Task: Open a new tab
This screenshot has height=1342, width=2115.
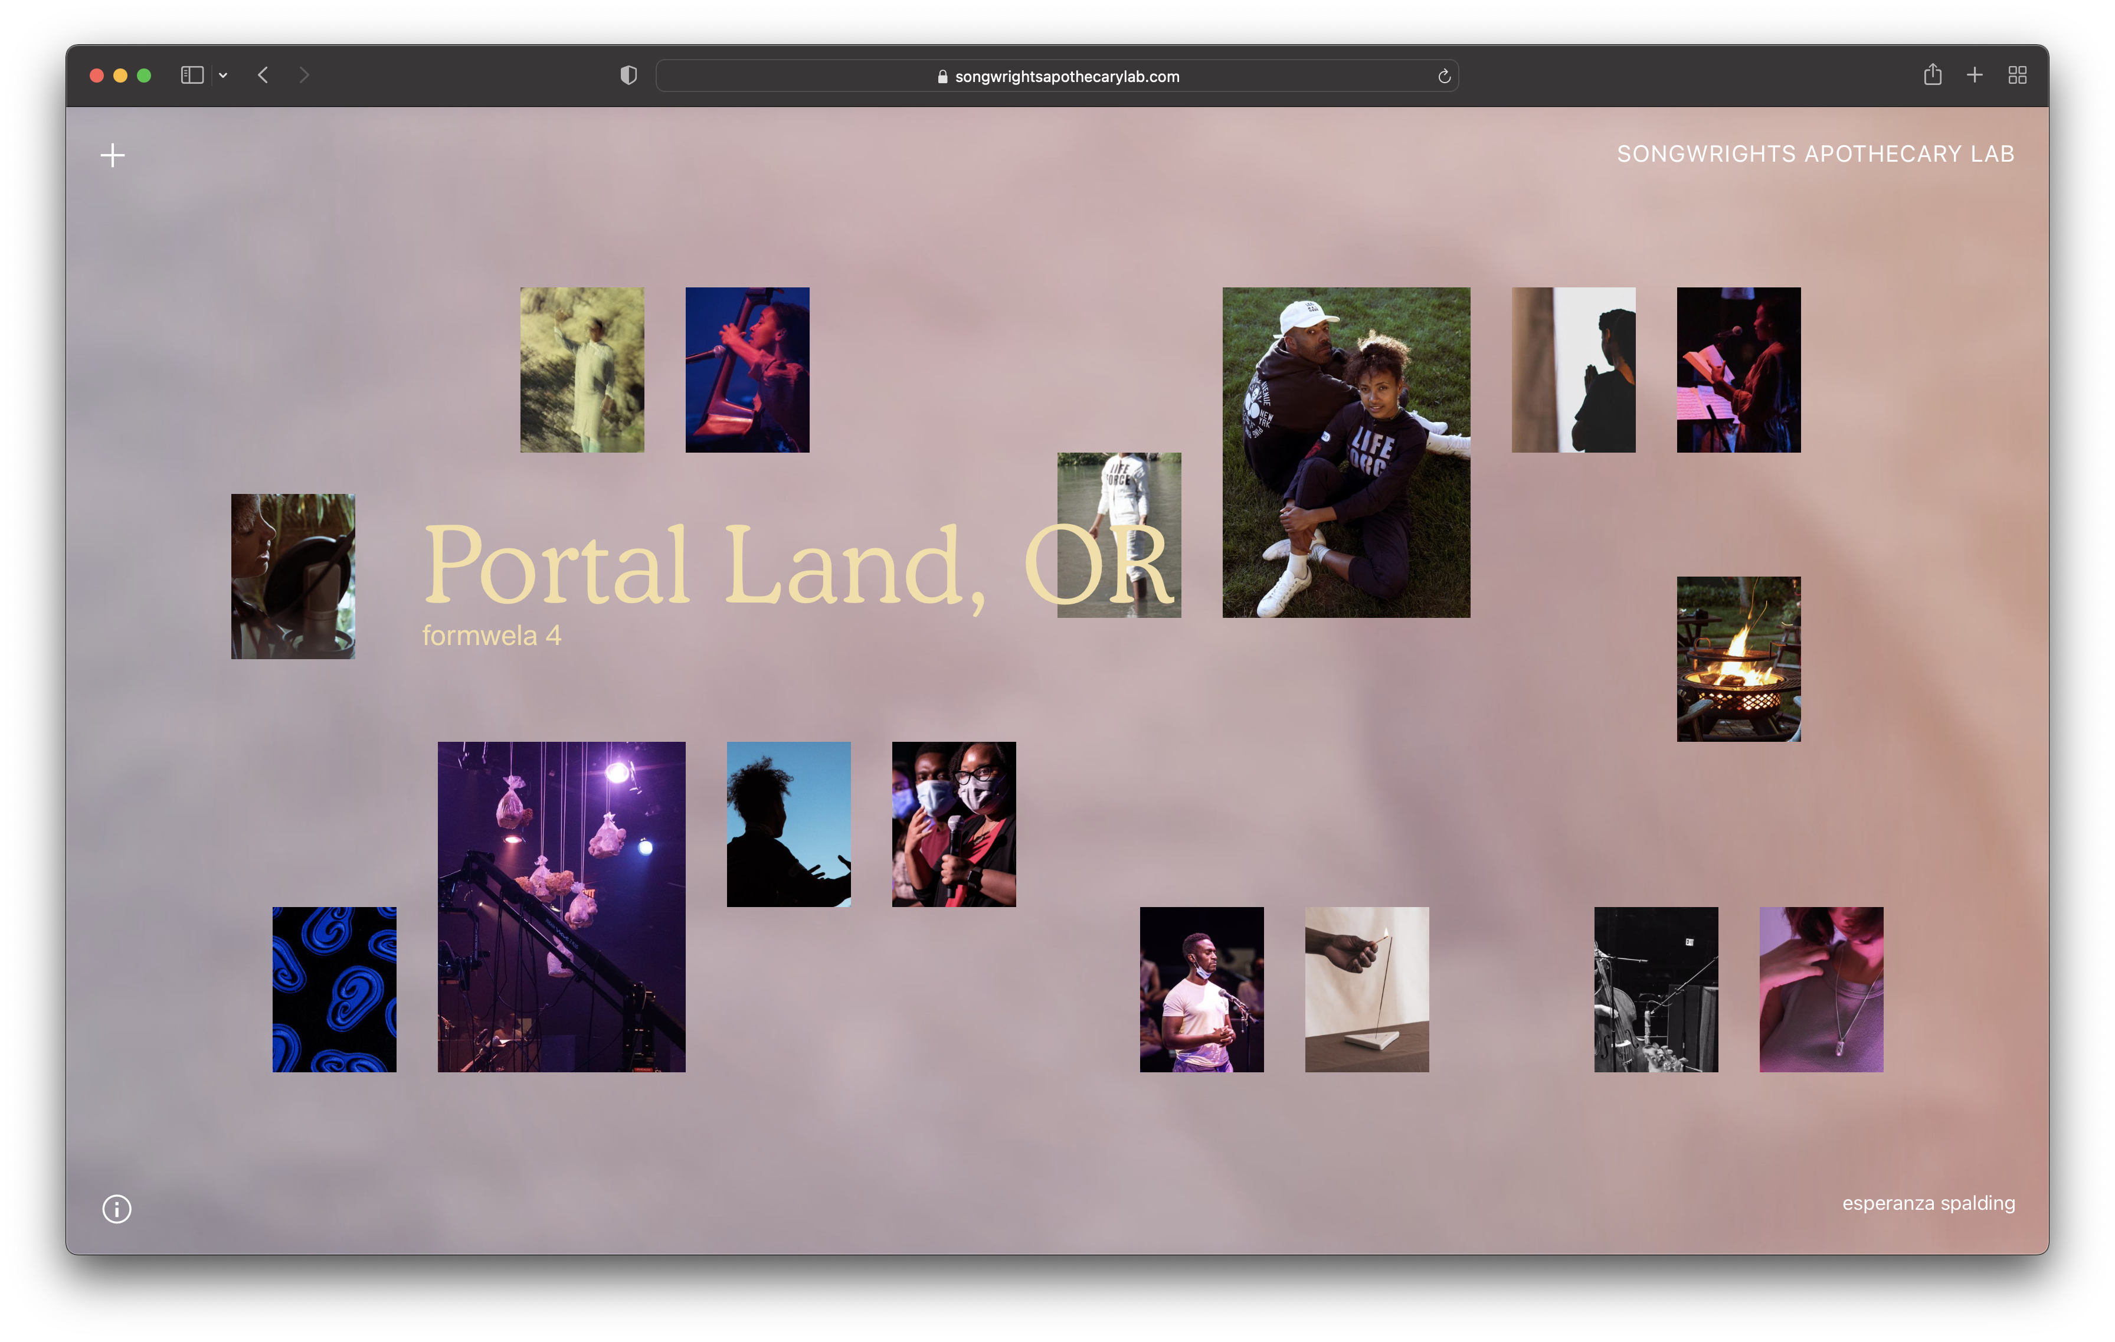Action: [x=1975, y=76]
